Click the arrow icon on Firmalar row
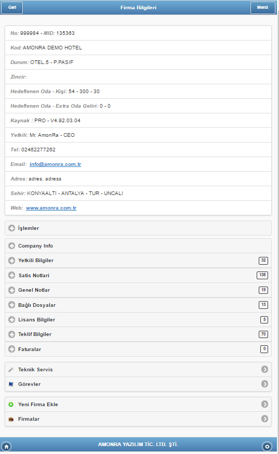Image resolution: width=279 pixels, height=454 pixels. (x=264, y=419)
